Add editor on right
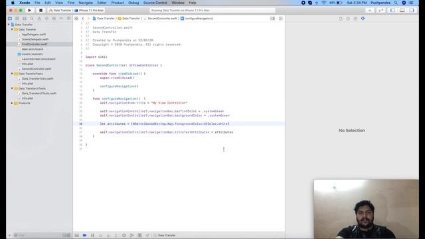This screenshot has height=239, width=425. click(281, 19)
